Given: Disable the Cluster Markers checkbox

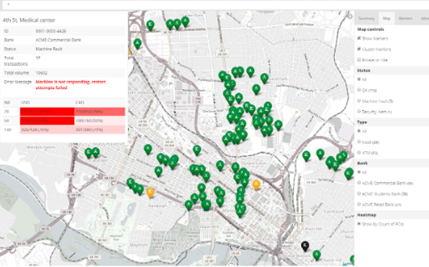Looking at the screenshot, I should (359, 49).
